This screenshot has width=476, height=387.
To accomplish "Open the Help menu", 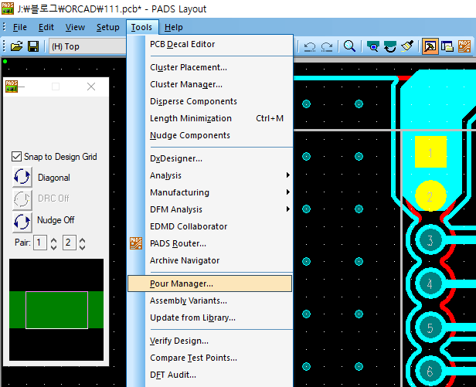I will 174,27.
